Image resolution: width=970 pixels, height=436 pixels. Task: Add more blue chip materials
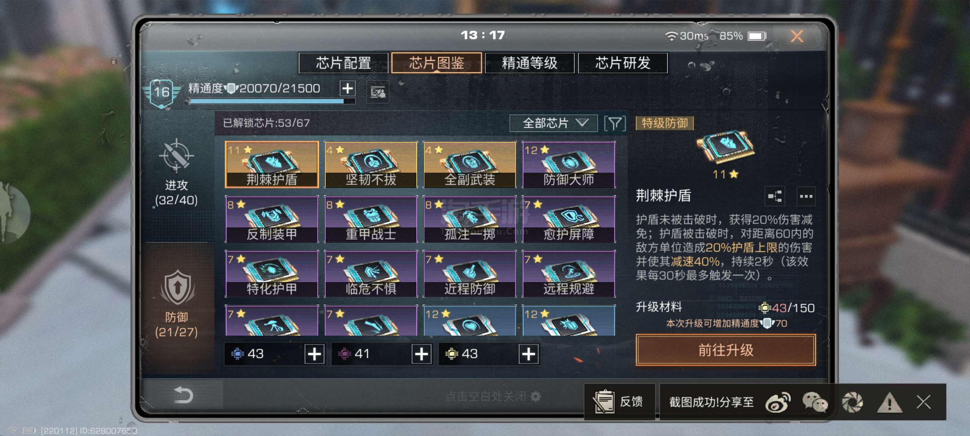tap(315, 354)
